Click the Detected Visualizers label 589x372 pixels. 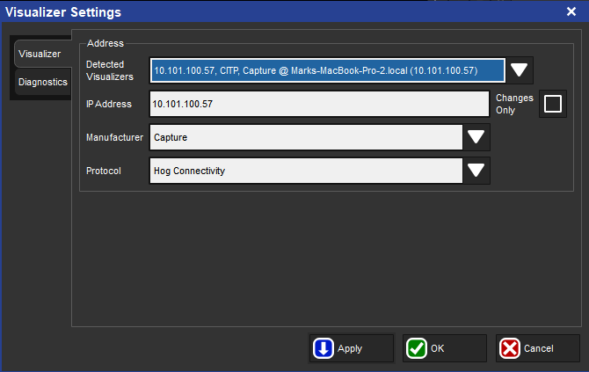tap(110, 70)
